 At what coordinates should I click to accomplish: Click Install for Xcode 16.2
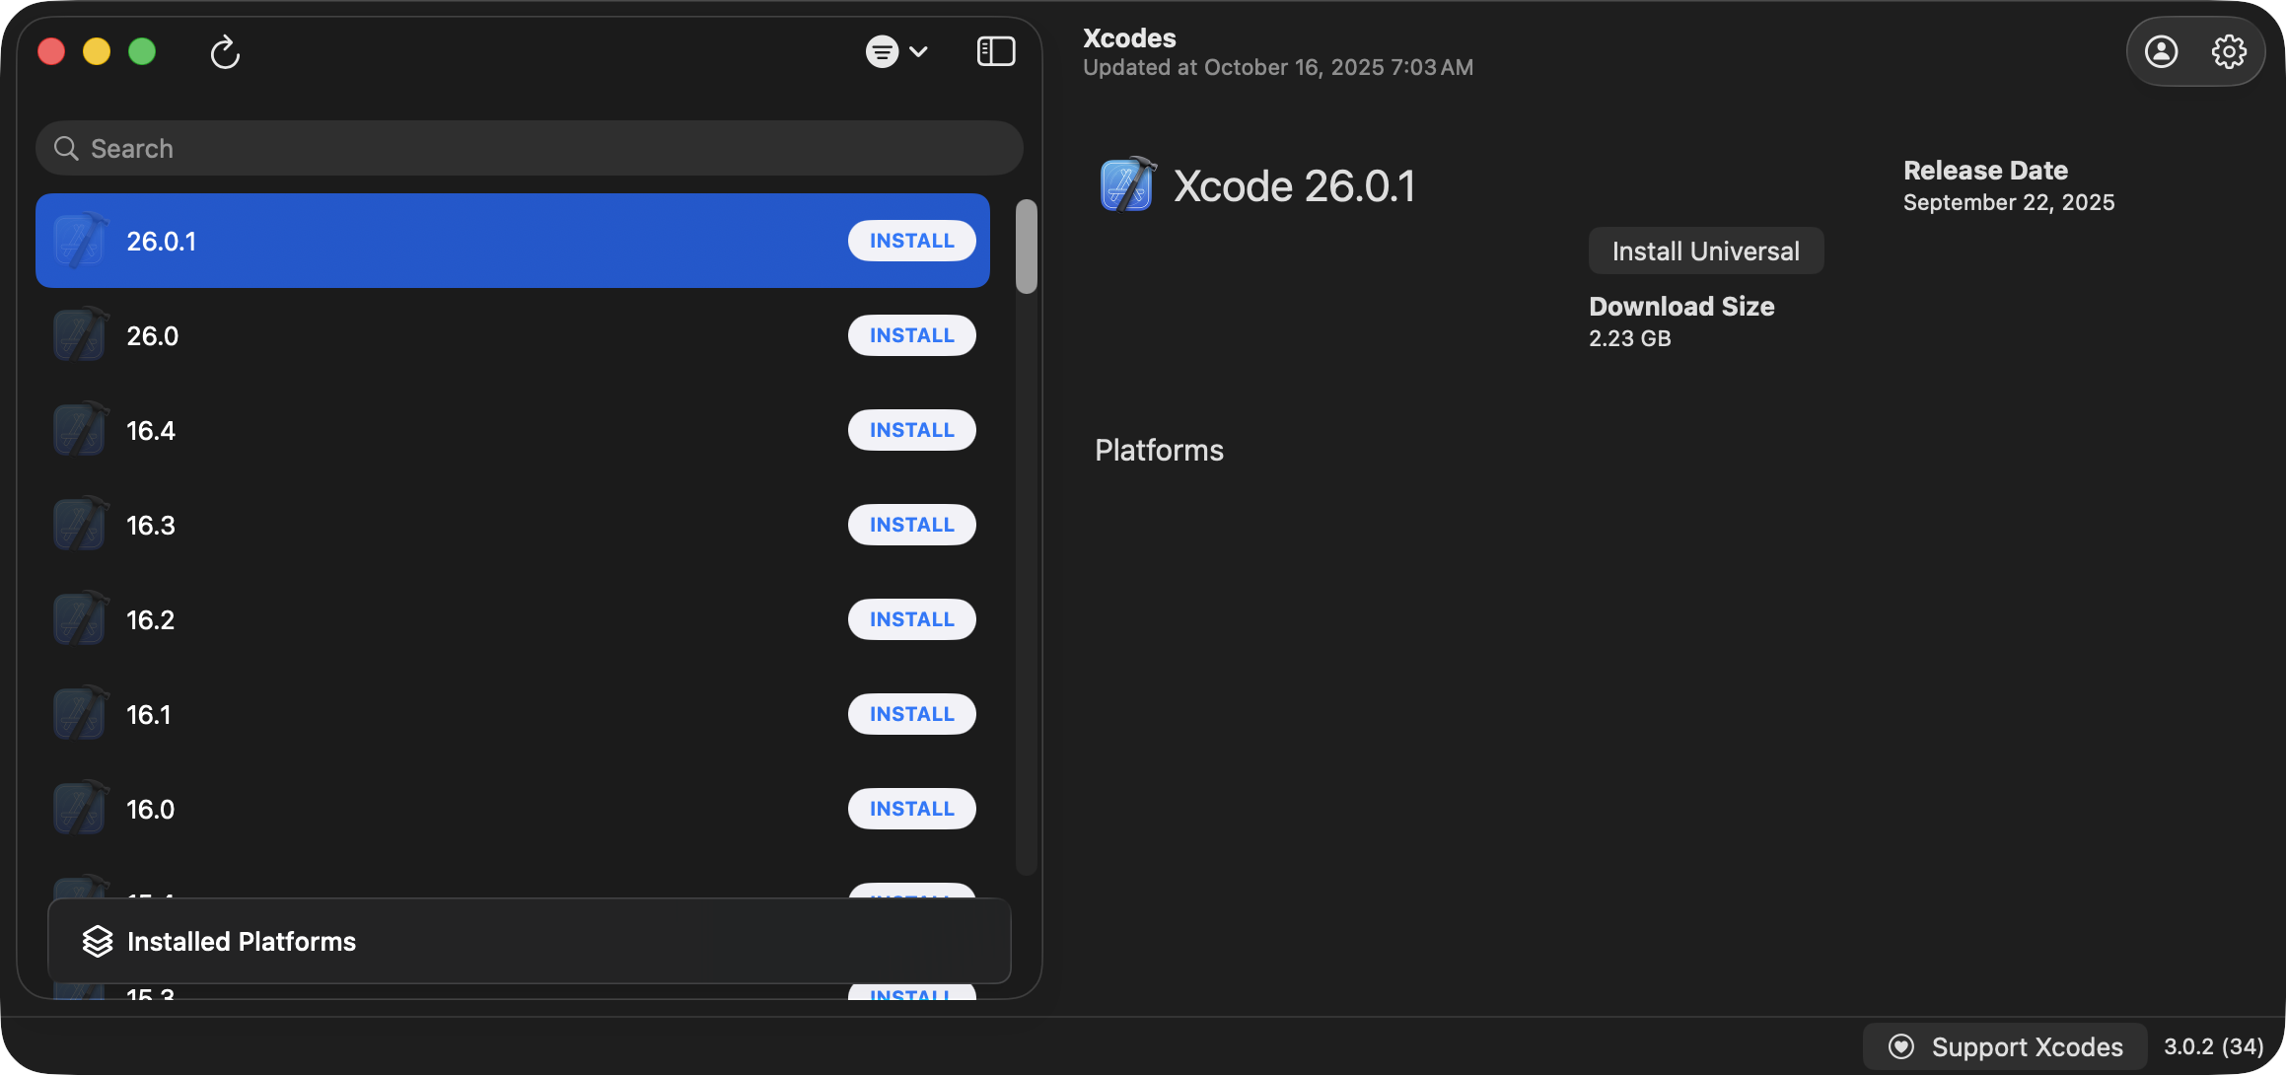point(911,619)
